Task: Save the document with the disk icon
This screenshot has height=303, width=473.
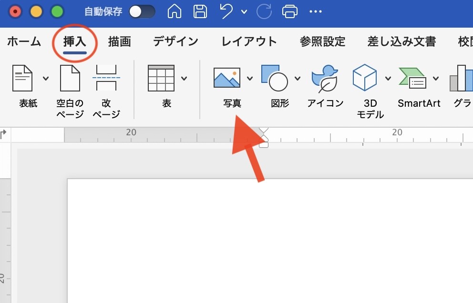Action: [x=200, y=11]
